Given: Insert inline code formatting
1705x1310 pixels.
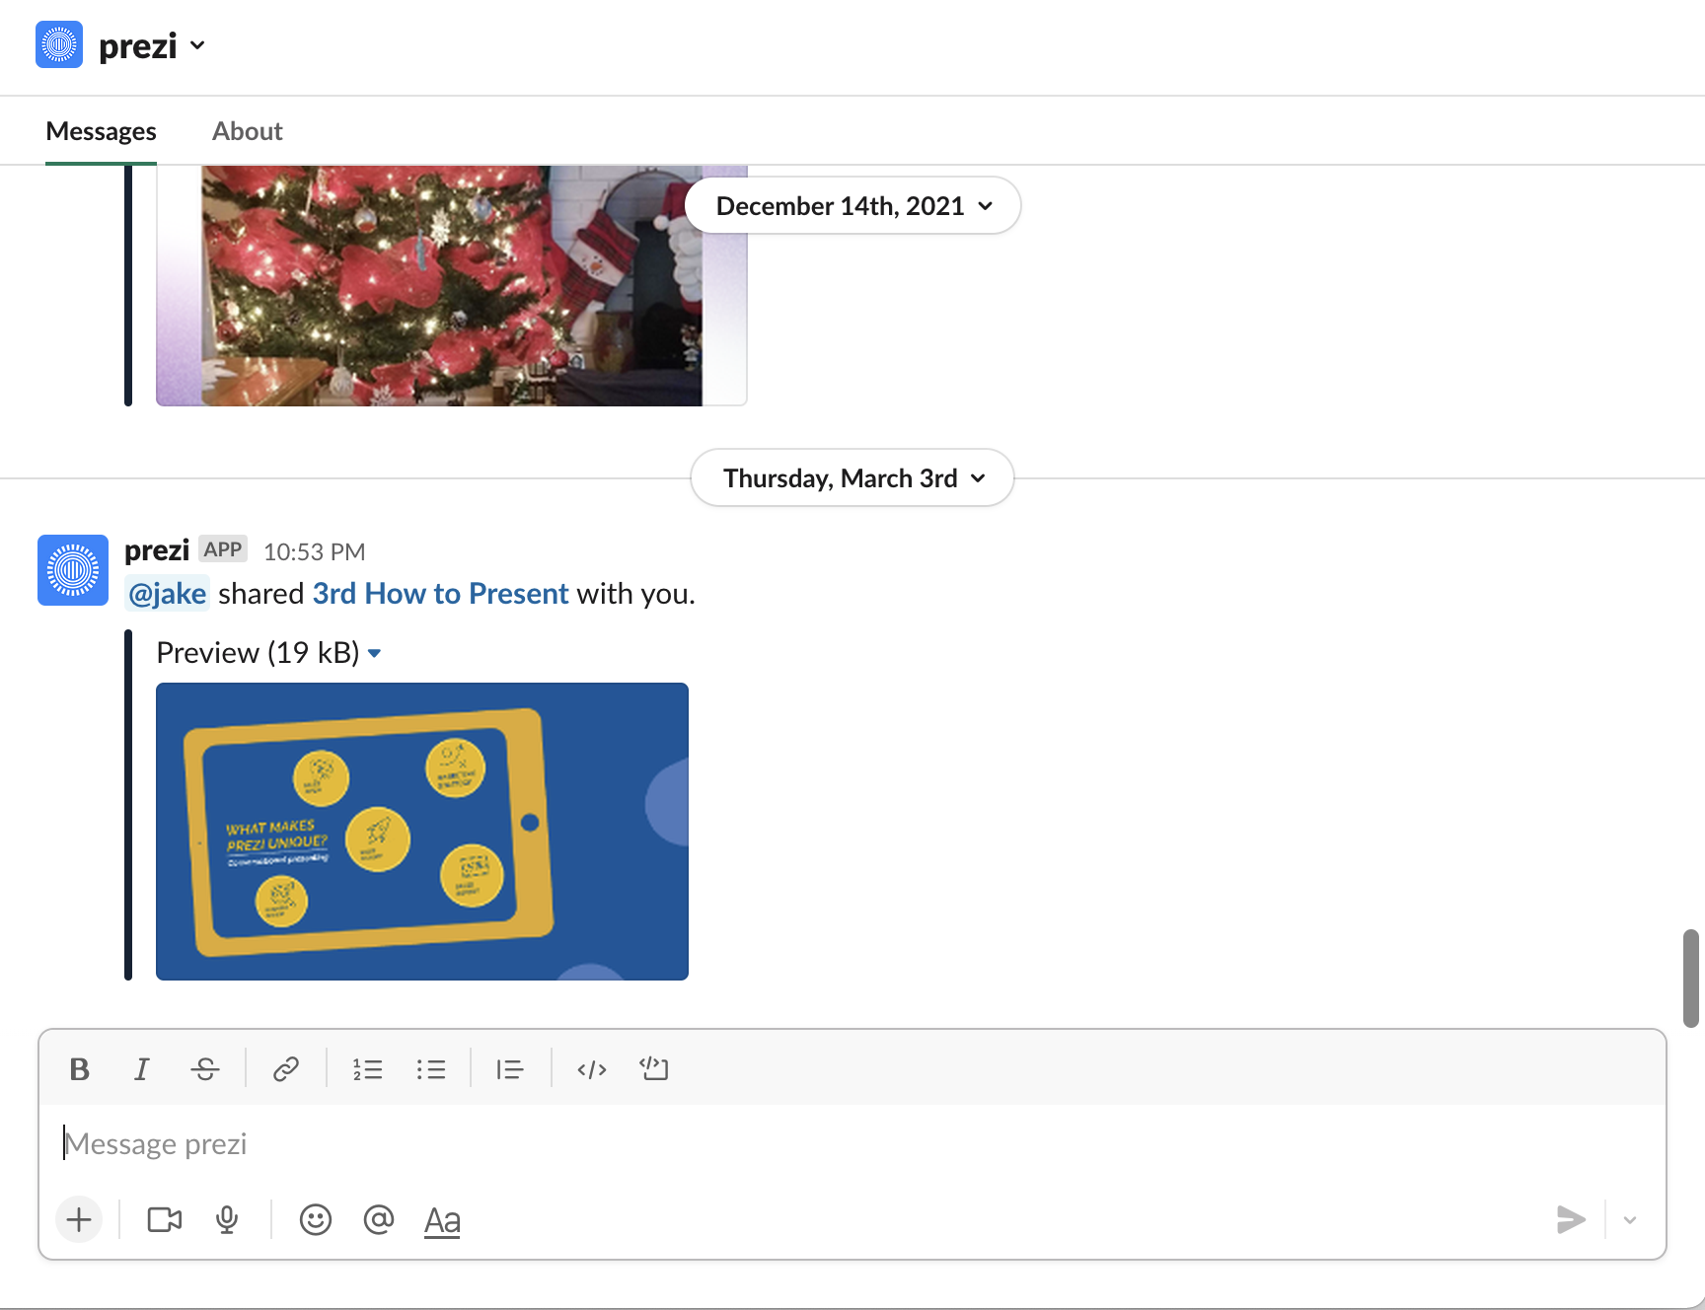Looking at the screenshot, I should 591,1069.
